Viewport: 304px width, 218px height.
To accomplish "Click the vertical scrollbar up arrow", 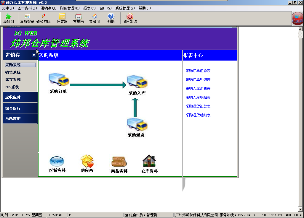I will [x=300, y=29].
